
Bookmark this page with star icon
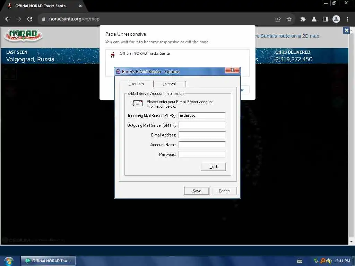point(289,19)
